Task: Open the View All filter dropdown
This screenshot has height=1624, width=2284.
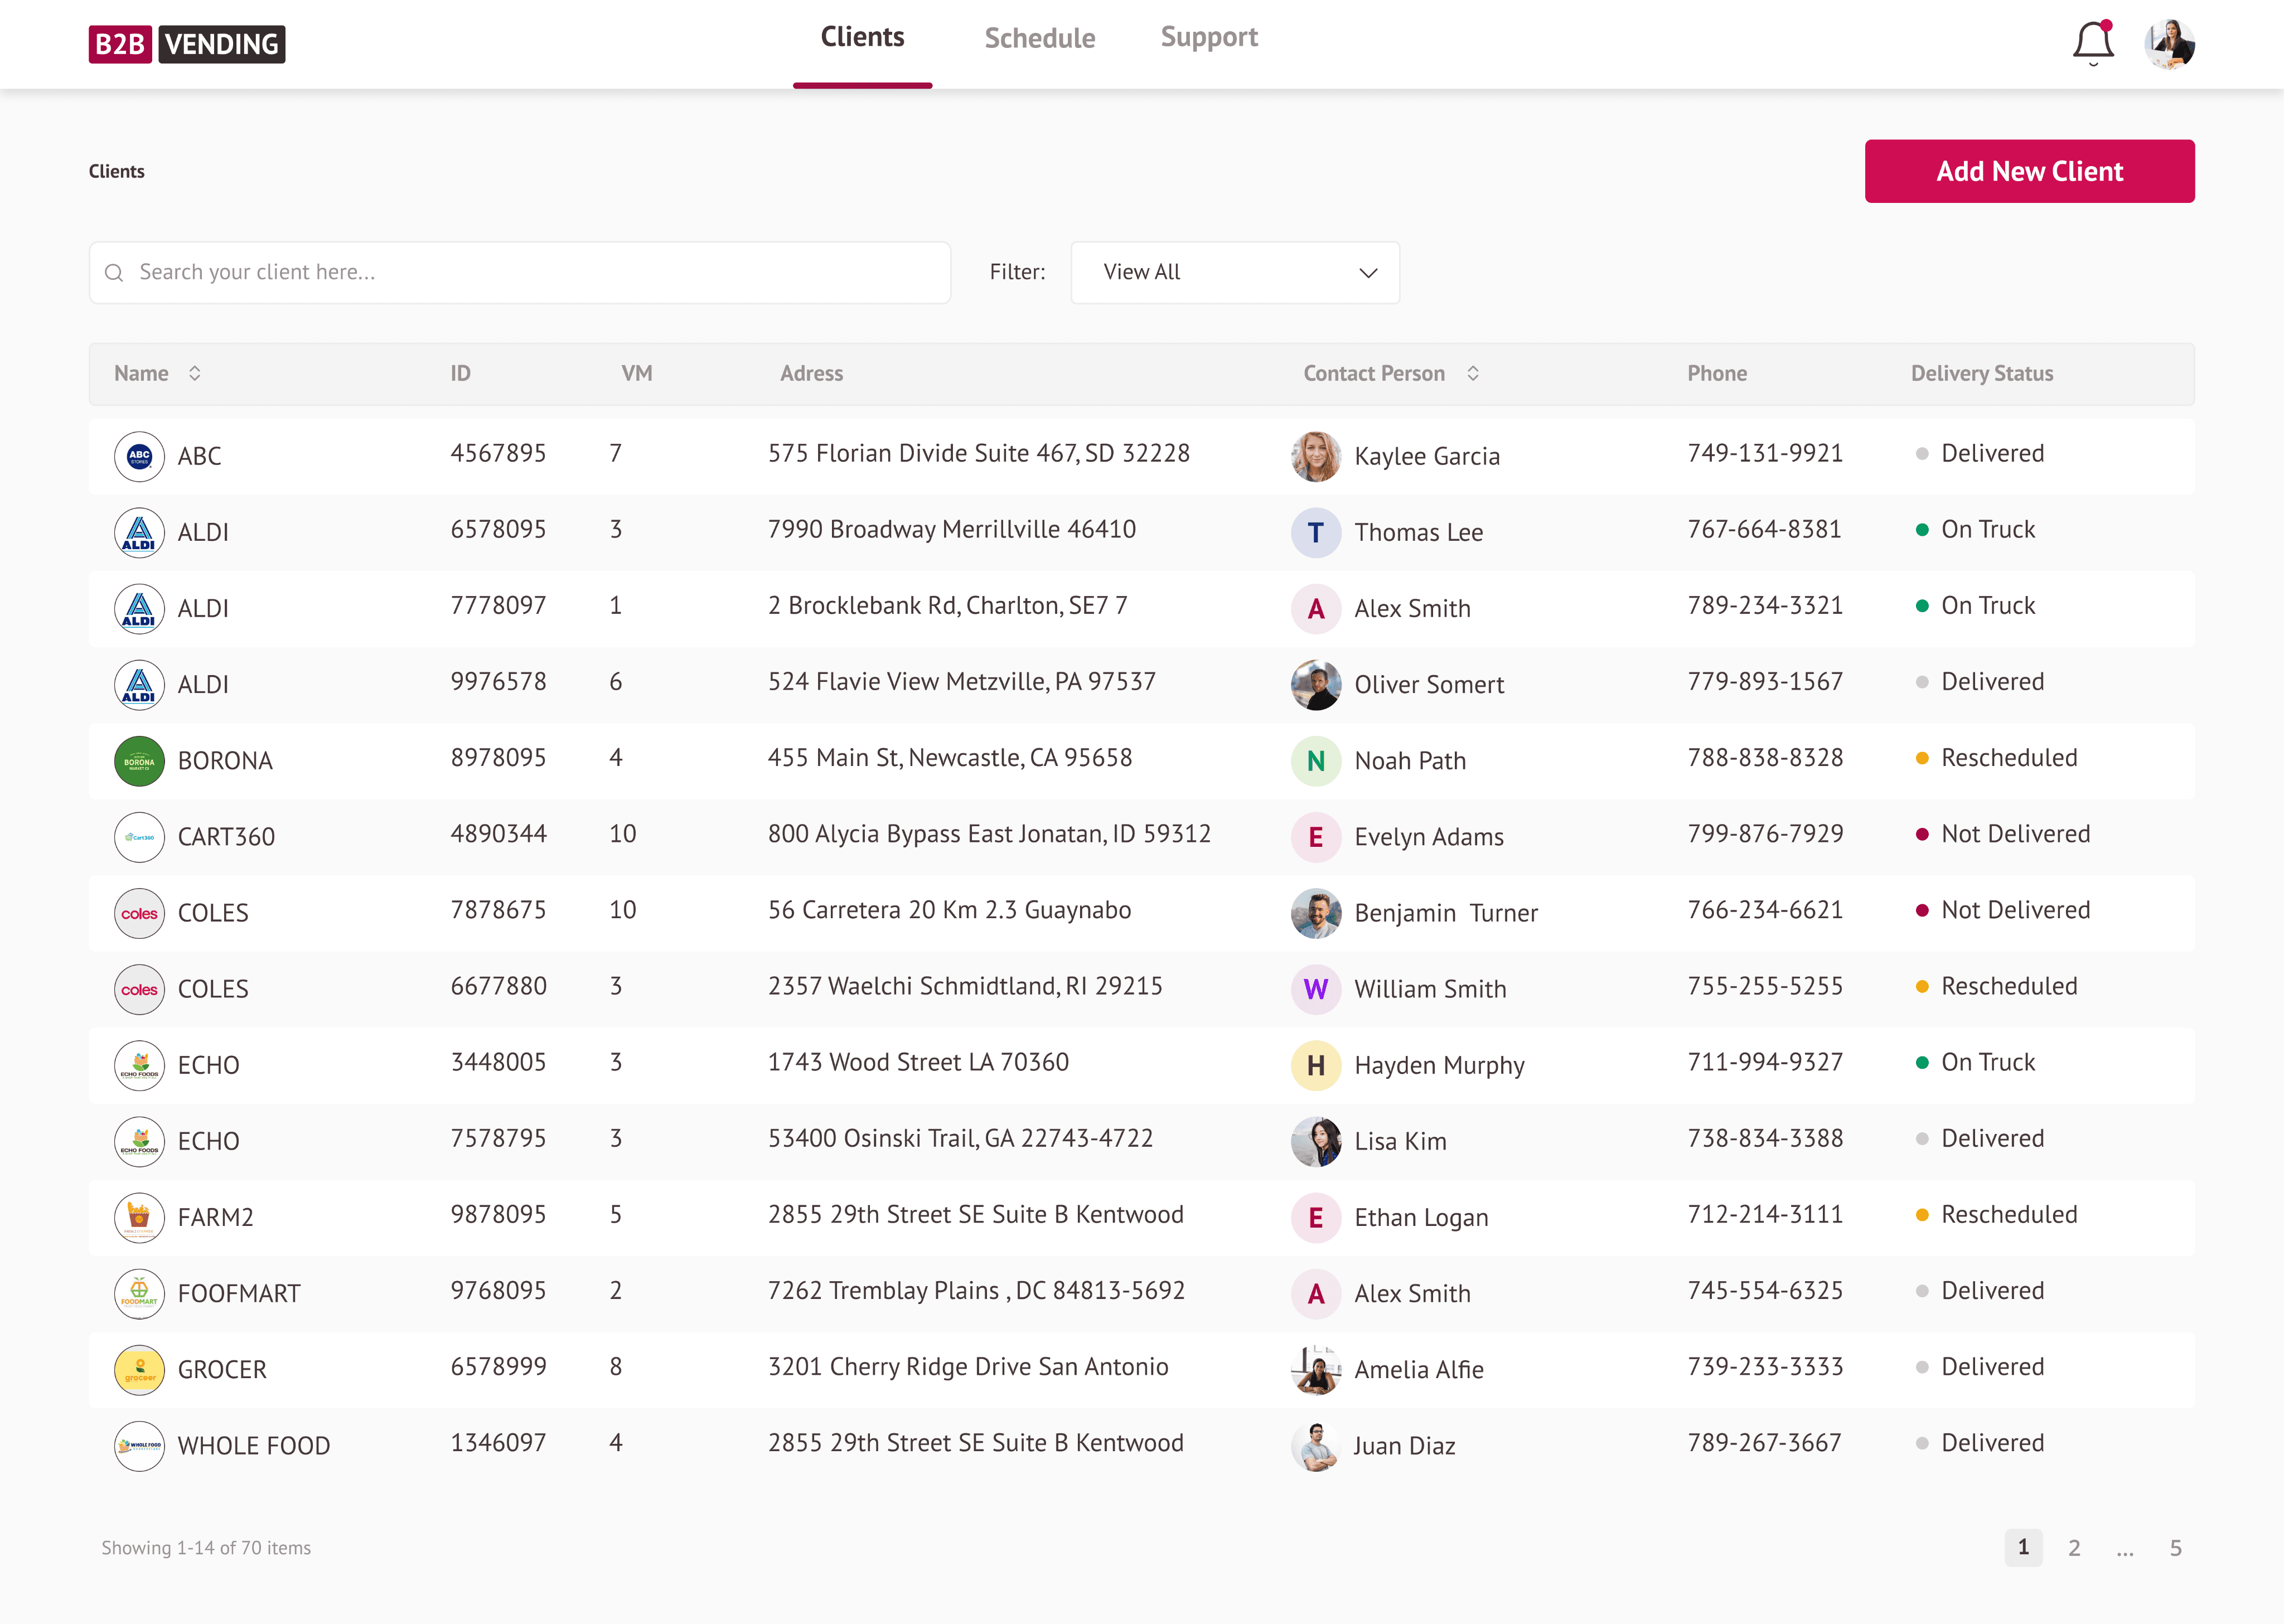Action: [x=1235, y=272]
